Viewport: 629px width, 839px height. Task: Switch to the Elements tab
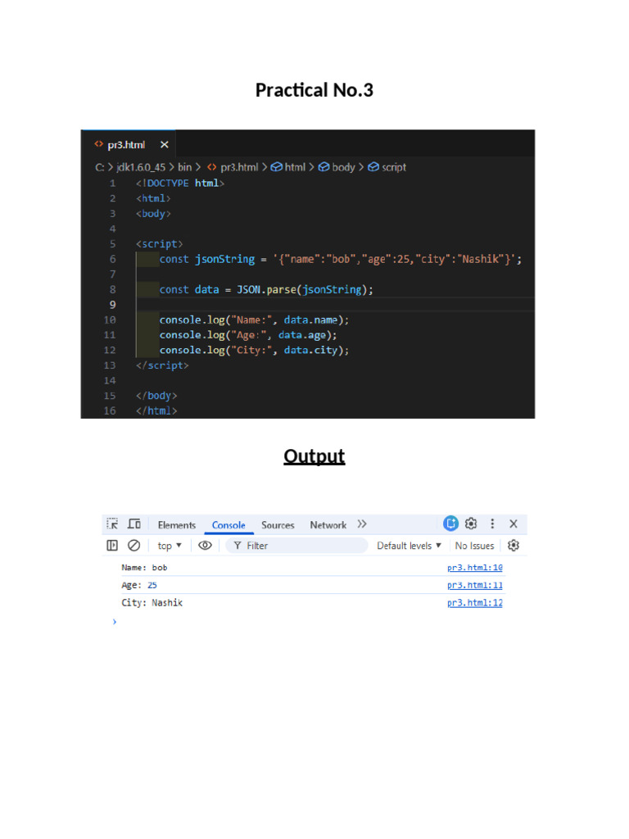pyautogui.click(x=177, y=525)
